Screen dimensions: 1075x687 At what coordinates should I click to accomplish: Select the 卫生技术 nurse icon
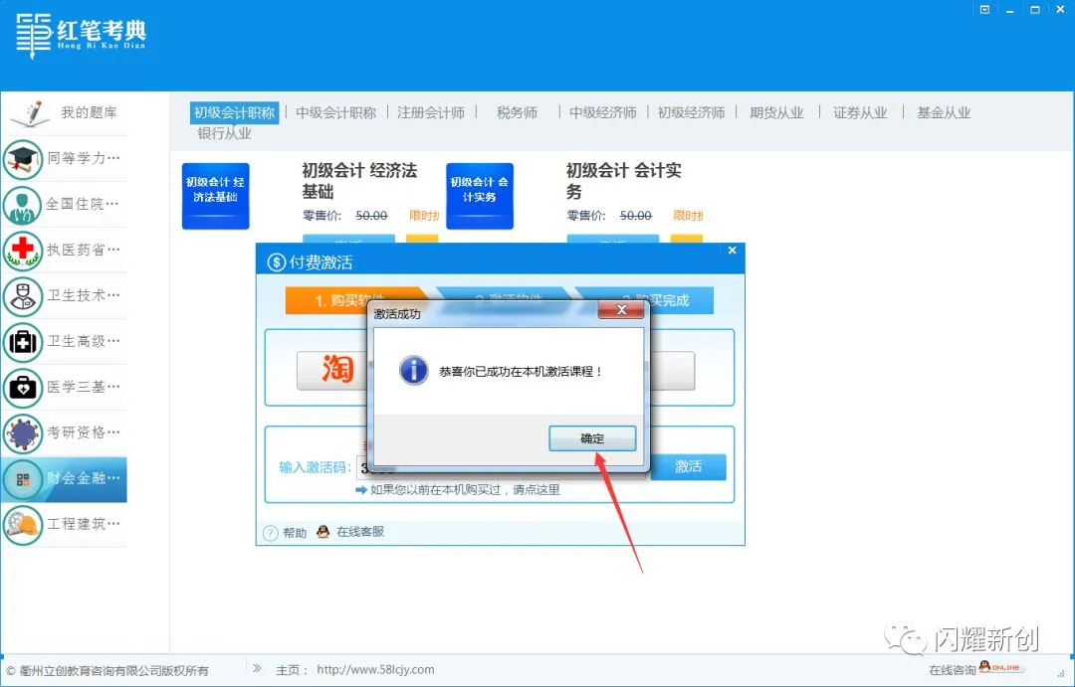pos(23,296)
